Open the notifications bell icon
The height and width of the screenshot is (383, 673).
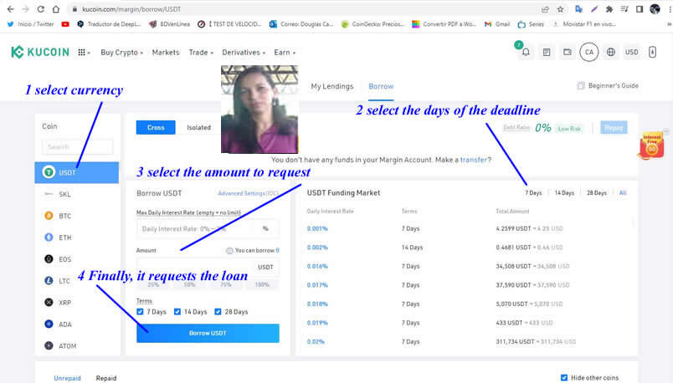(526, 53)
